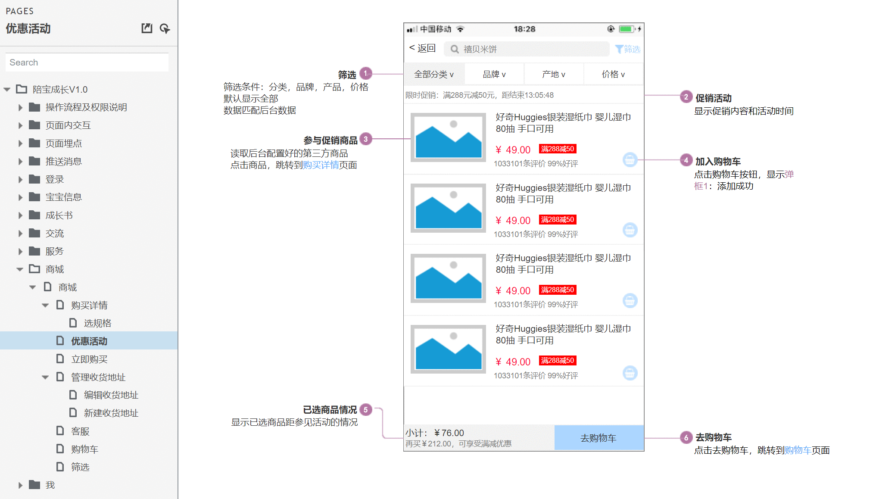Follow the 购买详情 link in annotation 3
The height and width of the screenshot is (499, 879).
(x=321, y=165)
